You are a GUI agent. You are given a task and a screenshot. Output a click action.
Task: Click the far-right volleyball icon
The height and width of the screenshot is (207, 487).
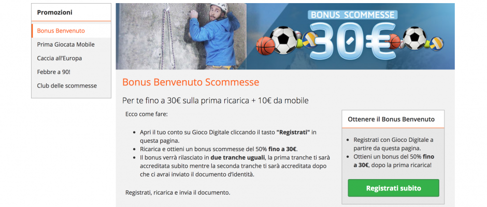436,43
